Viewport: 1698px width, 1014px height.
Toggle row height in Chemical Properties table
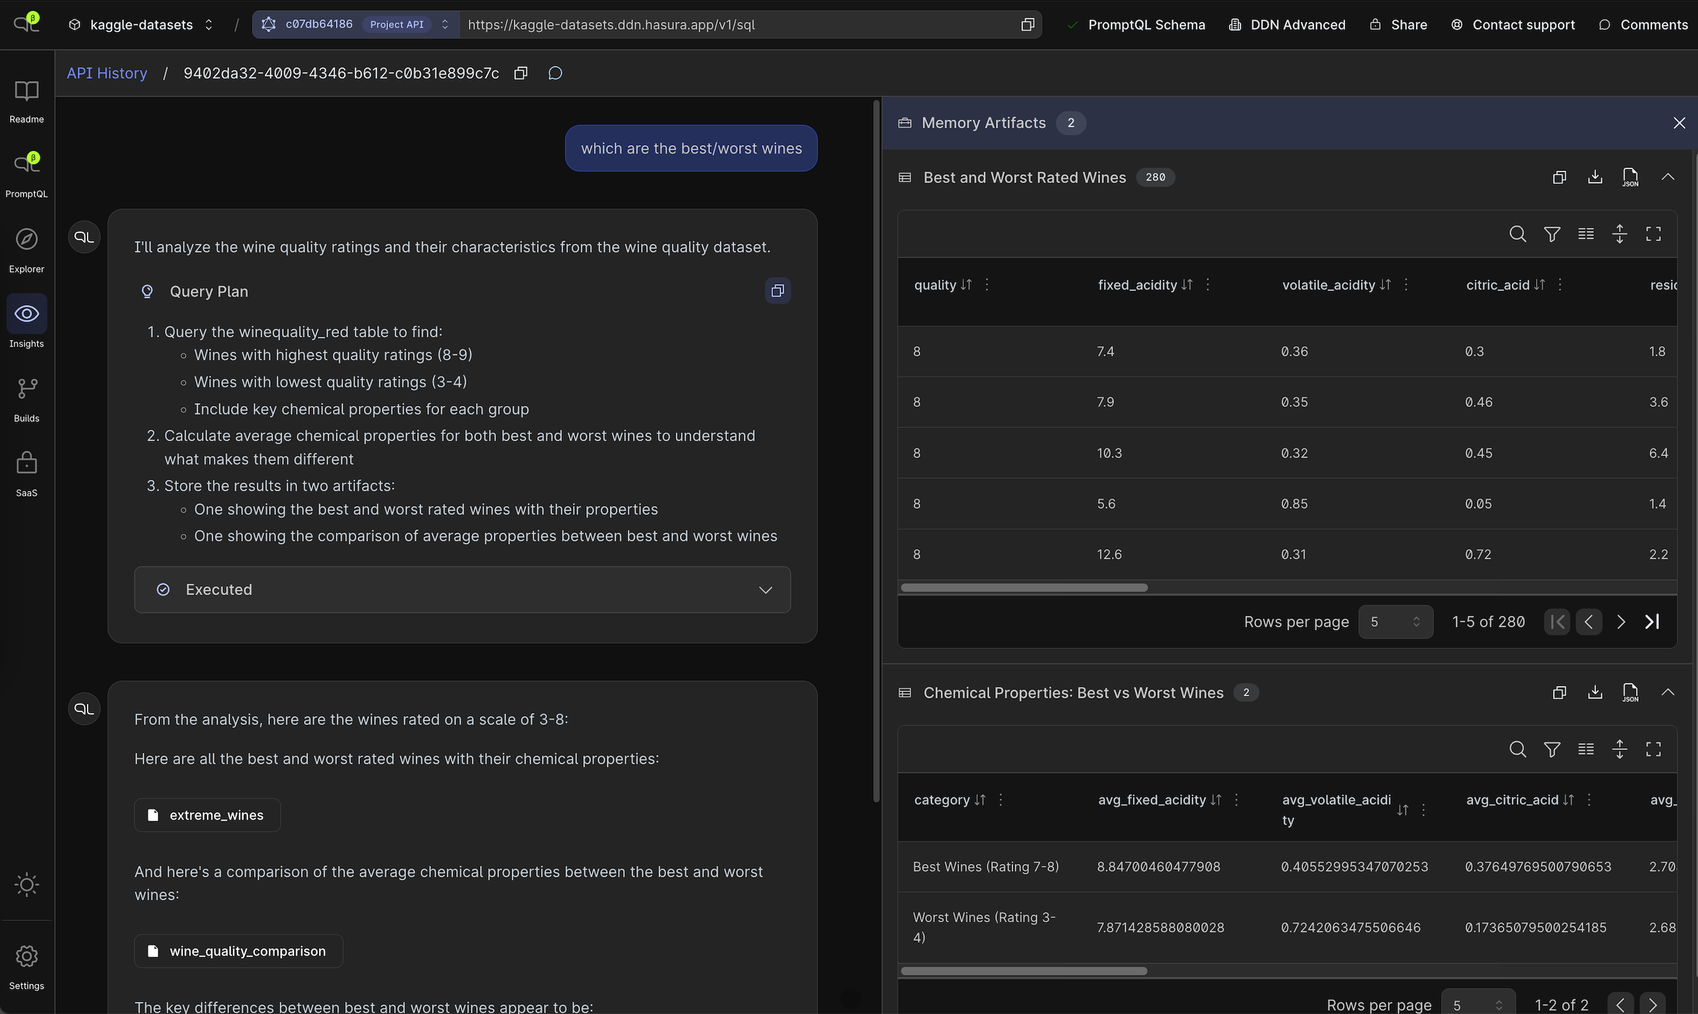click(1620, 749)
